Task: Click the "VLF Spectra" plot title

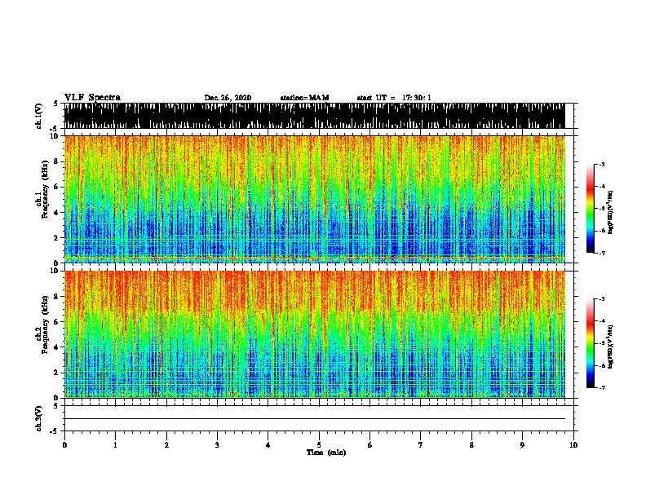Action: pyautogui.click(x=92, y=98)
